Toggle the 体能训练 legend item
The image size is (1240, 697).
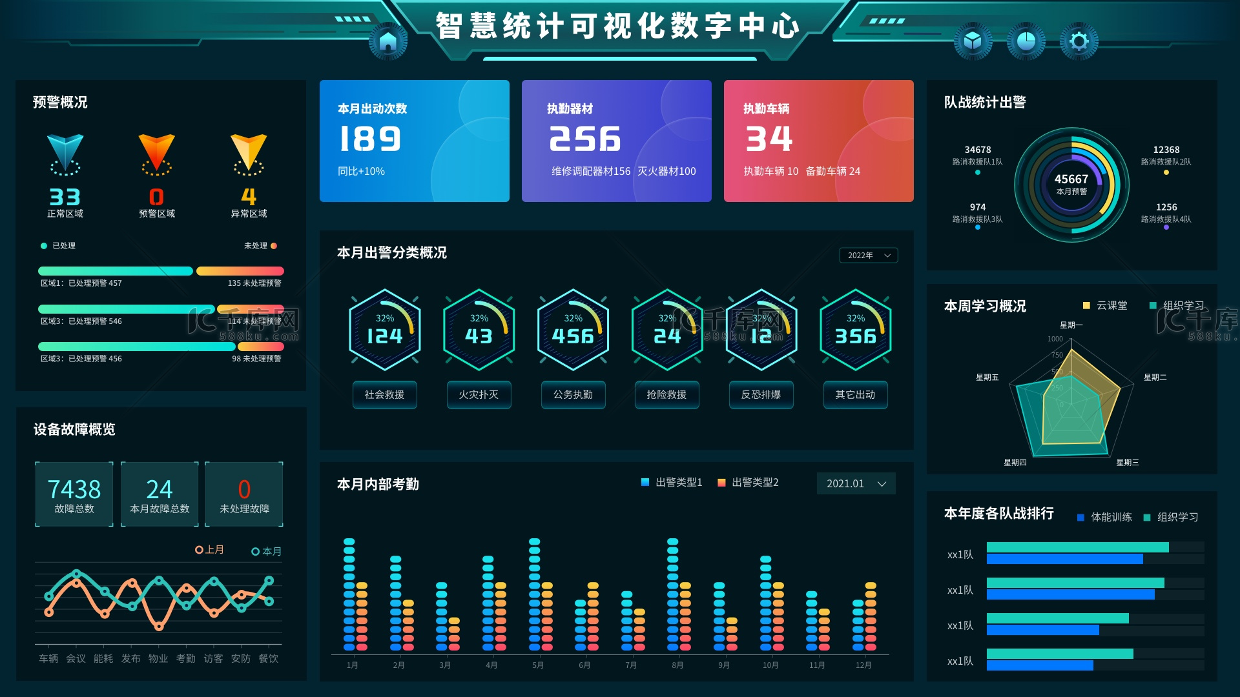click(x=1105, y=517)
